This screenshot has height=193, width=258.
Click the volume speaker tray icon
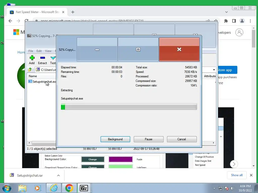(x=232, y=188)
